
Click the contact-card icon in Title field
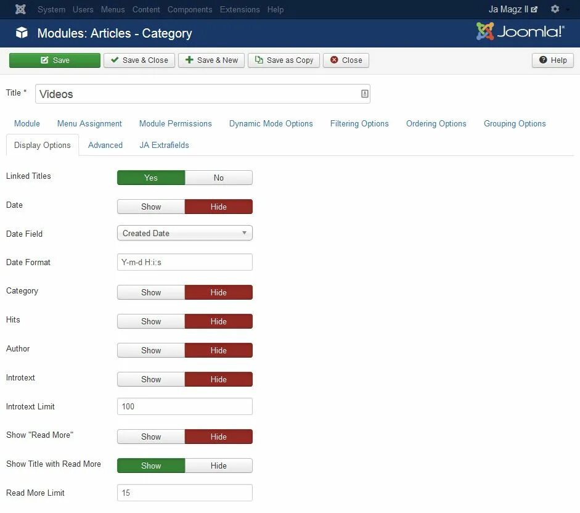click(x=364, y=94)
